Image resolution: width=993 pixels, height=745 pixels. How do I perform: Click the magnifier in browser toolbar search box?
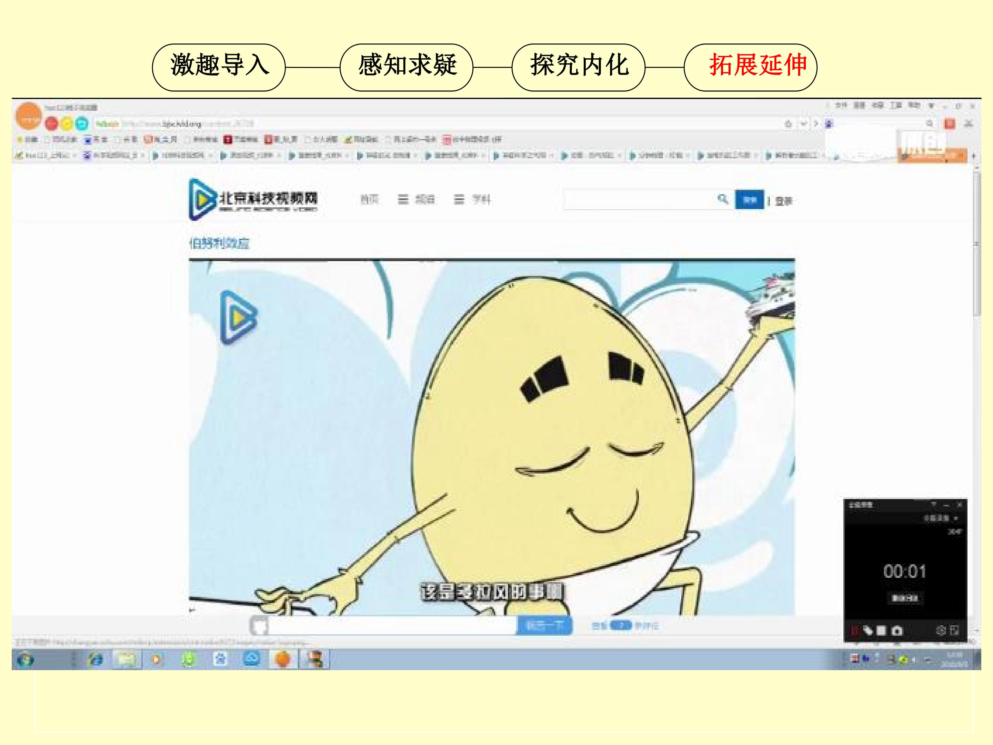pyautogui.click(x=929, y=123)
